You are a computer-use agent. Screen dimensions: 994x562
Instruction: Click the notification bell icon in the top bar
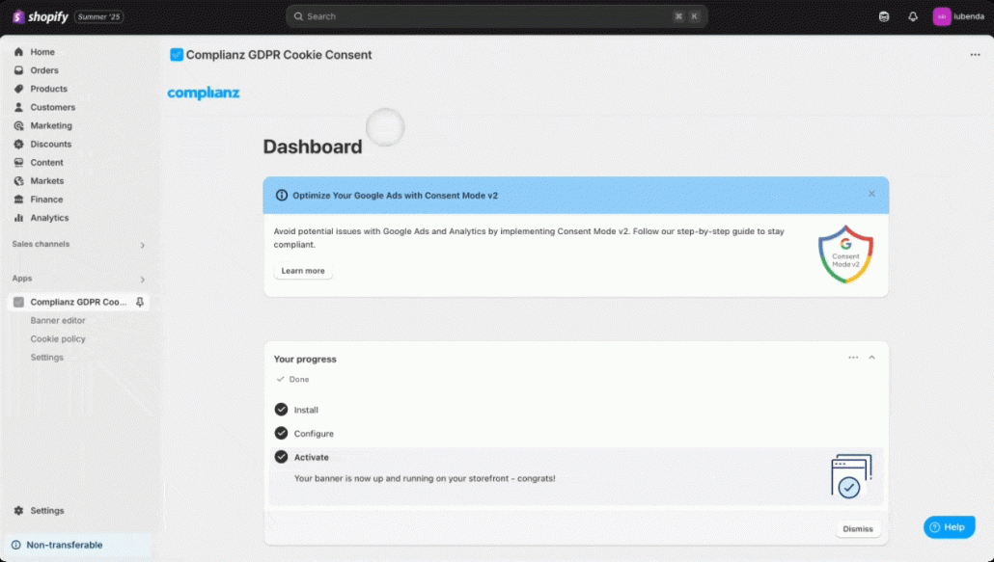(911, 15)
